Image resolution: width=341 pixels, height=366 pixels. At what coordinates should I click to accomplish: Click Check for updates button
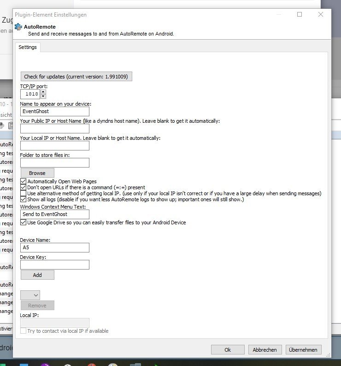click(76, 76)
